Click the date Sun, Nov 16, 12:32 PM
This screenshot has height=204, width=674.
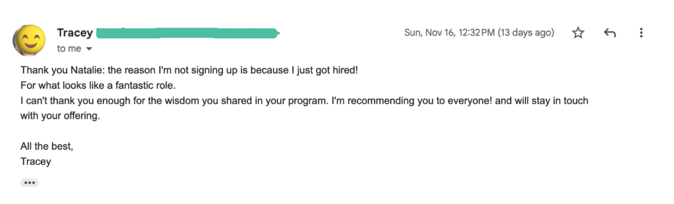450,33
